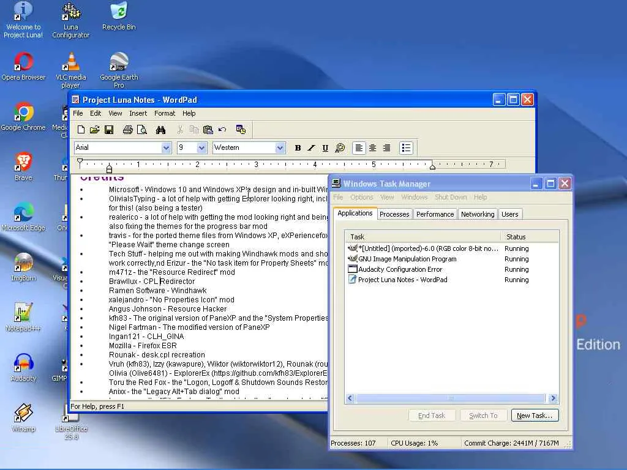Switch to Performance tab in Task Manager

click(x=435, y=214)
